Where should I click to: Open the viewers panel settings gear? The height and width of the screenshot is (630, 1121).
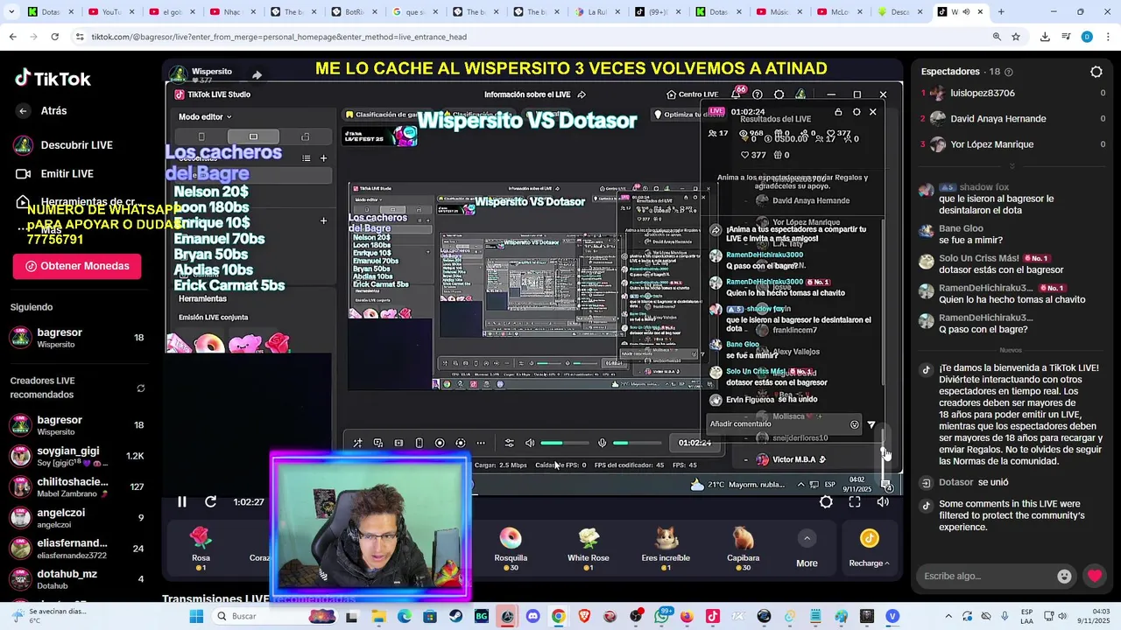click(x=1096, y=72)
